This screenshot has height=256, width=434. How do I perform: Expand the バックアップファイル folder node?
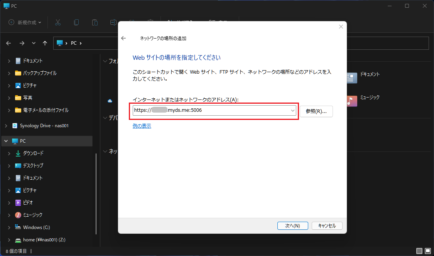click(x=9, y=73)
